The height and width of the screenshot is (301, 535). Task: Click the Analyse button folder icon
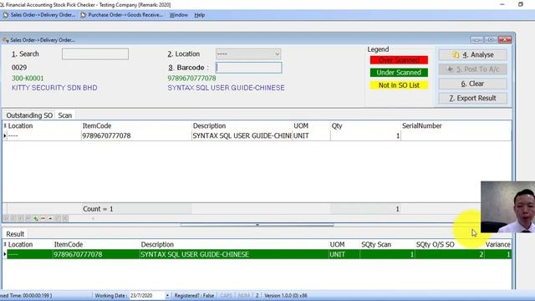click(456, 54)
